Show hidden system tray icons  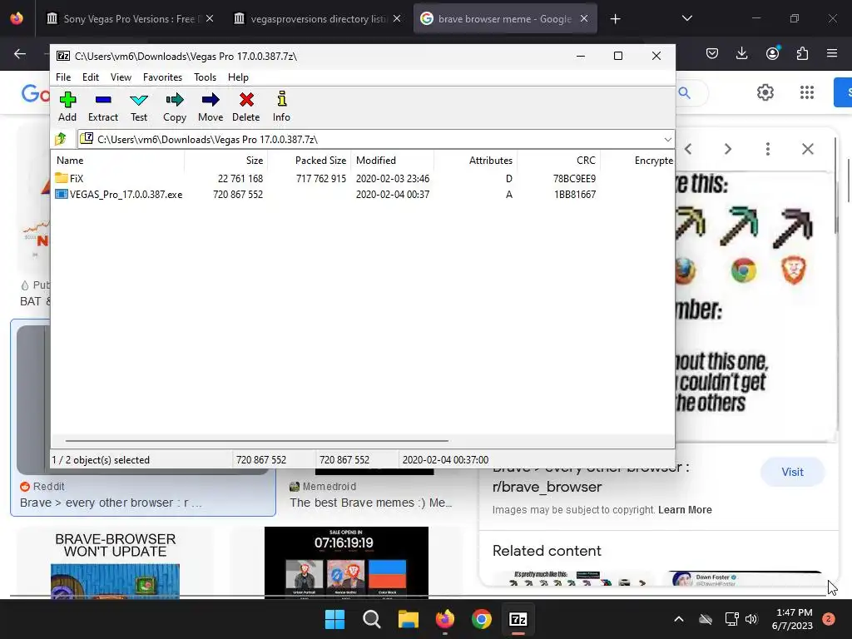click(679, 619)
